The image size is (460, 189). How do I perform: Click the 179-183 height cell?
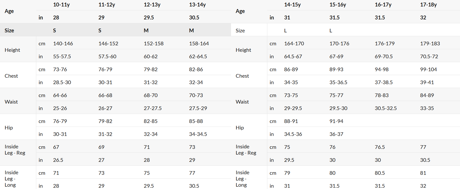[x=430, y=43]
